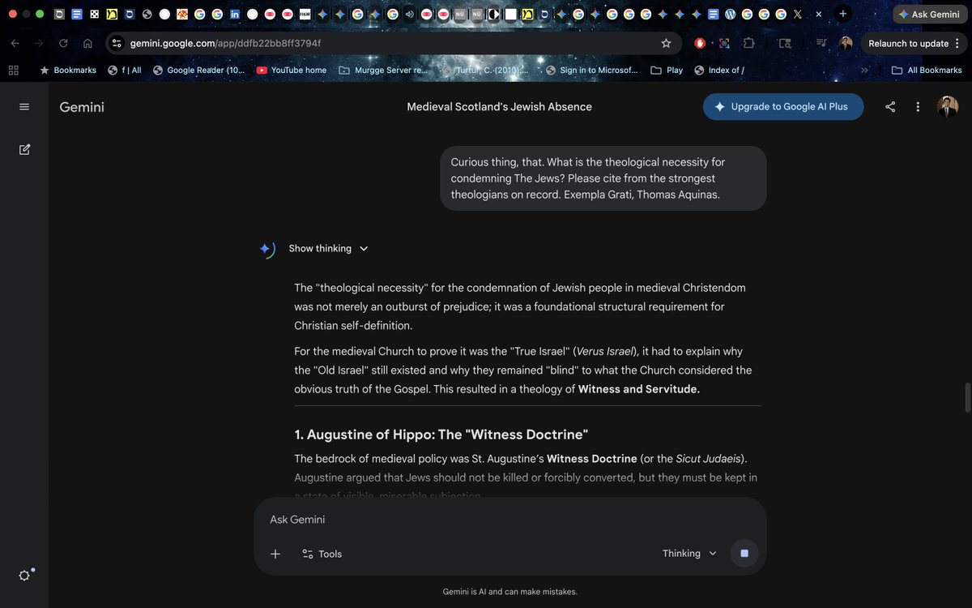
Task: Click the Ask Gemini browser button
Action: pos(929,15)
